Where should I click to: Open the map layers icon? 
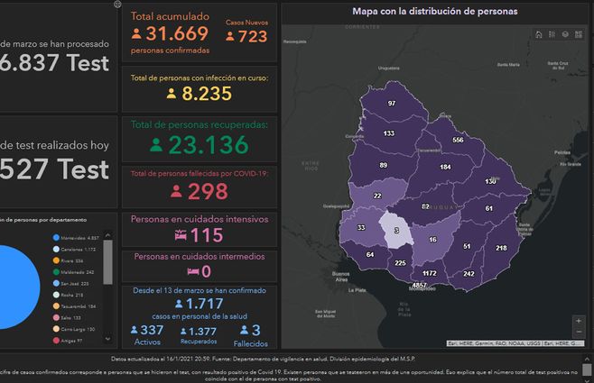(564, 35)
